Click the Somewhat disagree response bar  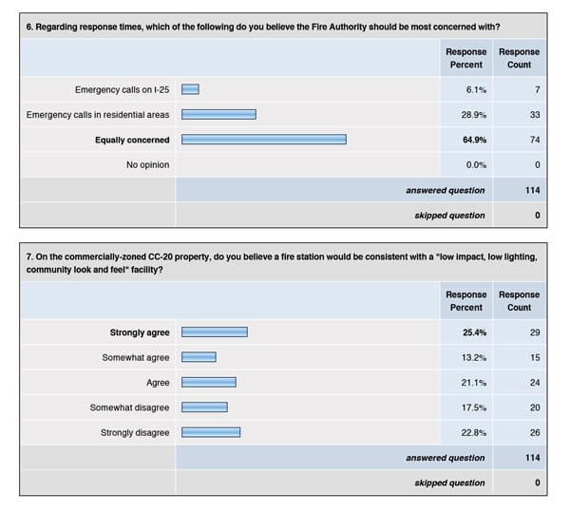pos(204,407)
